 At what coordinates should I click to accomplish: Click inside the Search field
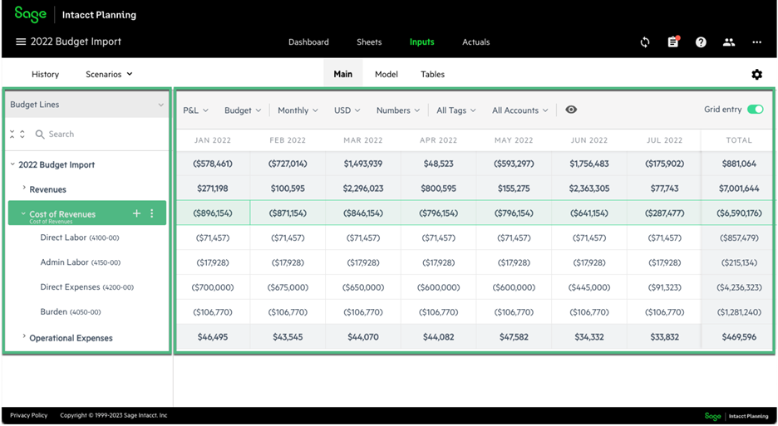point(99,134)
